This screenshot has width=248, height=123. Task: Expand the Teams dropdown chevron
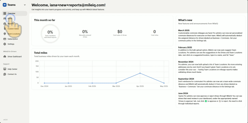tap(25, 5)
